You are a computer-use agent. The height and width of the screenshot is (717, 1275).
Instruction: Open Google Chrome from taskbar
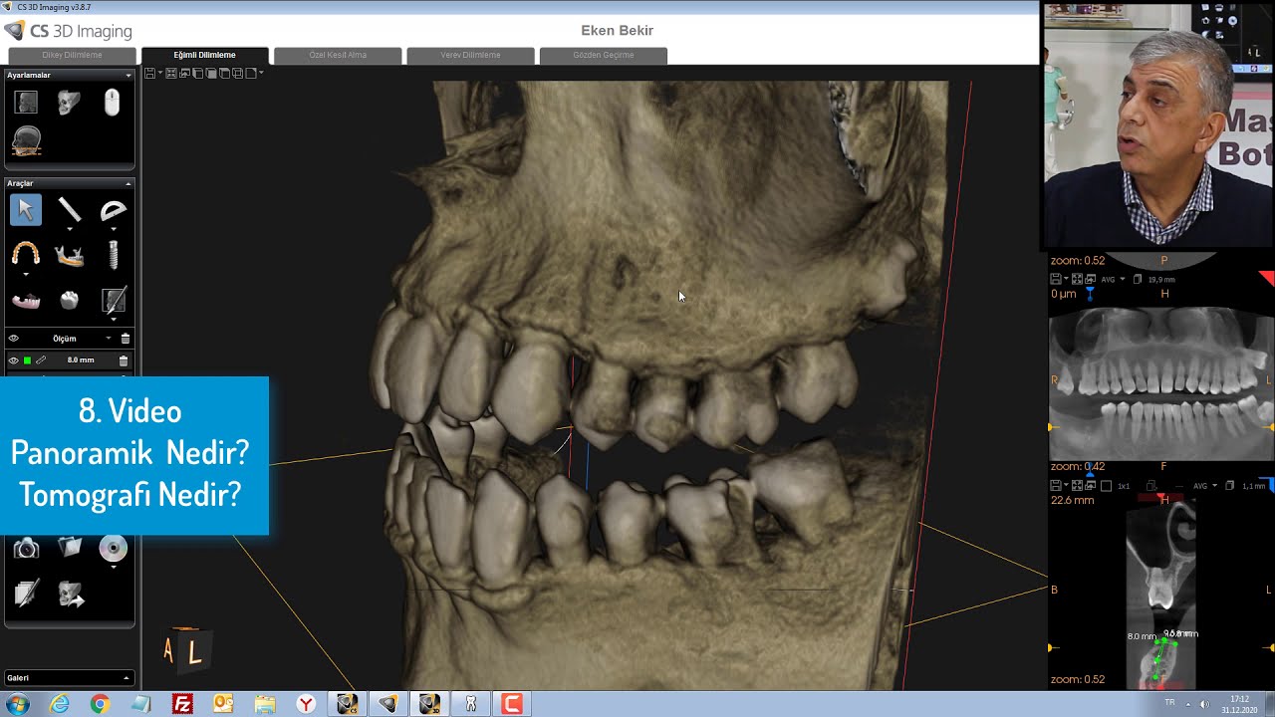(x=100, y=704)
